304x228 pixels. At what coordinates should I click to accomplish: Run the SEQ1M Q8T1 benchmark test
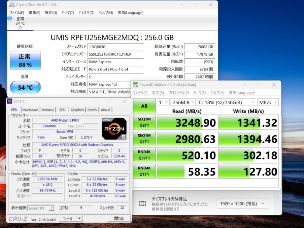144,122
